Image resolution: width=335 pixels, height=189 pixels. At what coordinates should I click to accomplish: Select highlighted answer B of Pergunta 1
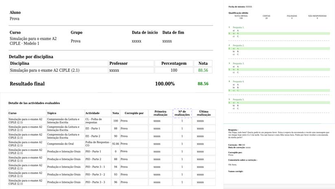coord(279,33)
